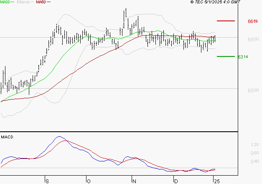Click the 6500 price axis label
The width and height of the screenshot is (262, 184).
tap(253, 39)
